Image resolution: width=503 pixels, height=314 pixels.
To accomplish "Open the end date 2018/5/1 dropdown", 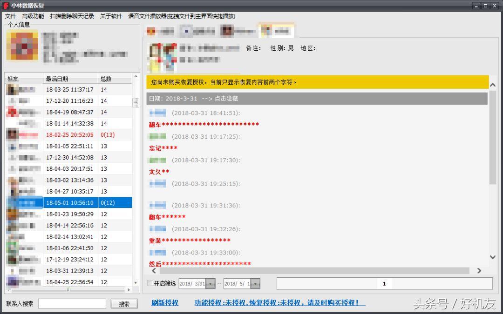I will pyautogui.click(x=255, y=283).
